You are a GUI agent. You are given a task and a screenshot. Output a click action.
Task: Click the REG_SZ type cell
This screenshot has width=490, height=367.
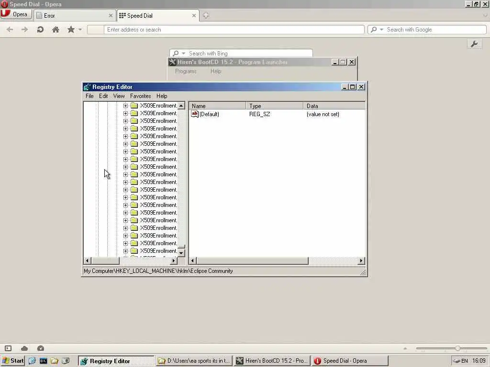pyautogui.click(x=260, y=114)
